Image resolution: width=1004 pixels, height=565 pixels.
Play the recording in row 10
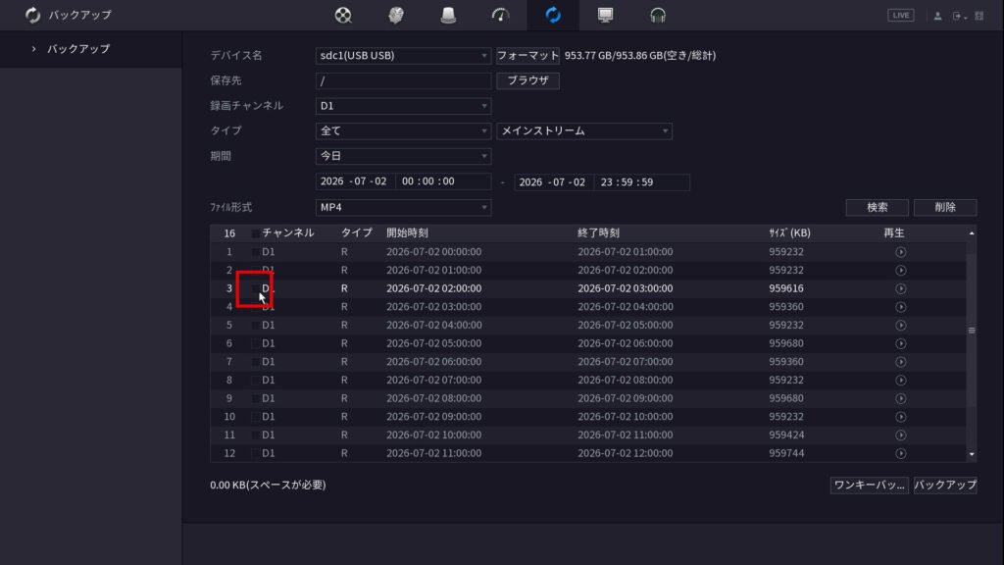(x=900, y=416)
